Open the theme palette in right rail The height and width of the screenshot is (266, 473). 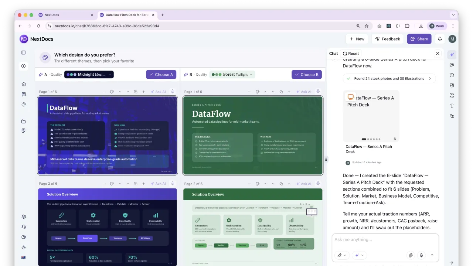(x=452, y=65)
